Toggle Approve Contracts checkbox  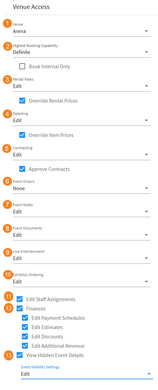[x=23, y=169]
